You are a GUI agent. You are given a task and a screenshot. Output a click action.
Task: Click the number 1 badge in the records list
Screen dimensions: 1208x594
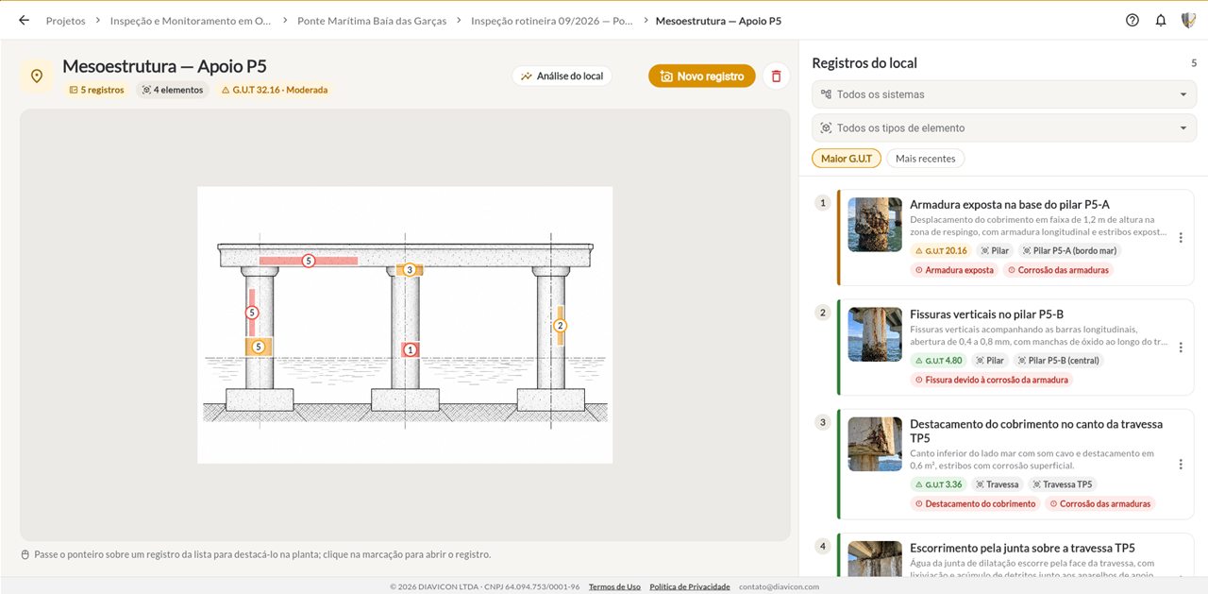[823, 202]
